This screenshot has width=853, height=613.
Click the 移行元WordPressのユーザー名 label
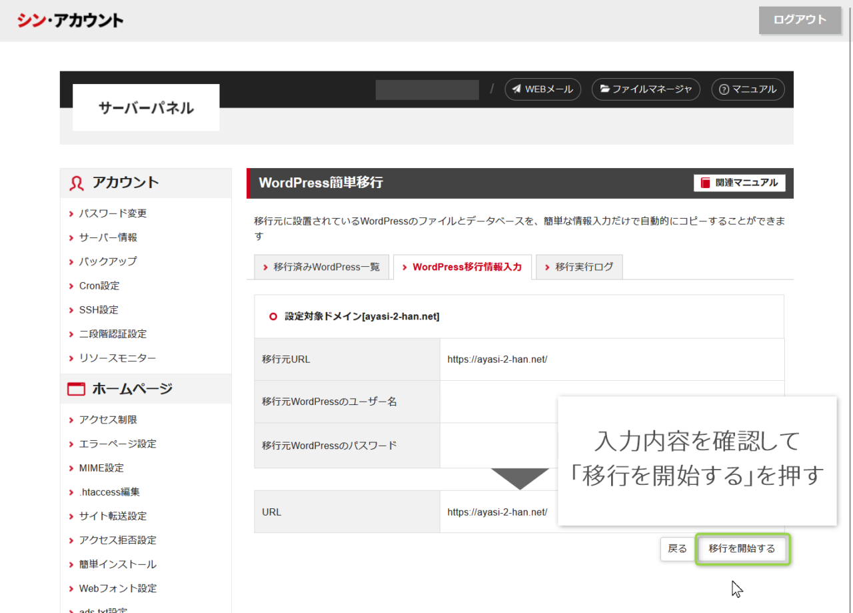(330, 402)
